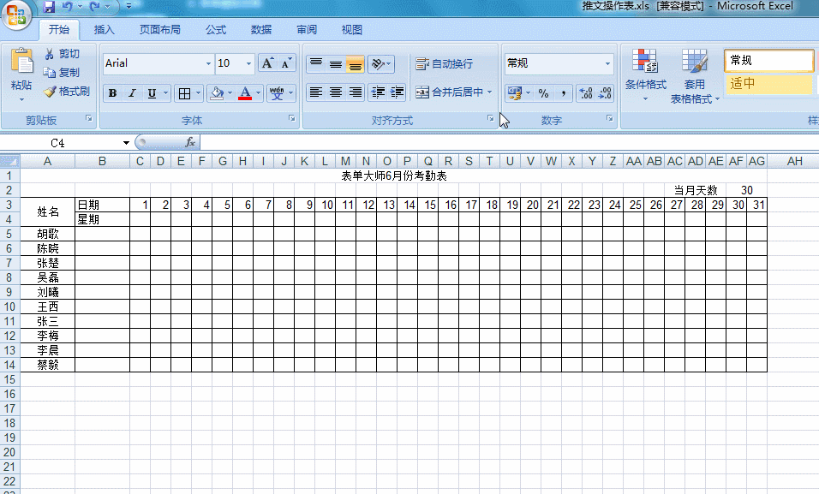Decrease font size with the small A icon

coord(286,63)
